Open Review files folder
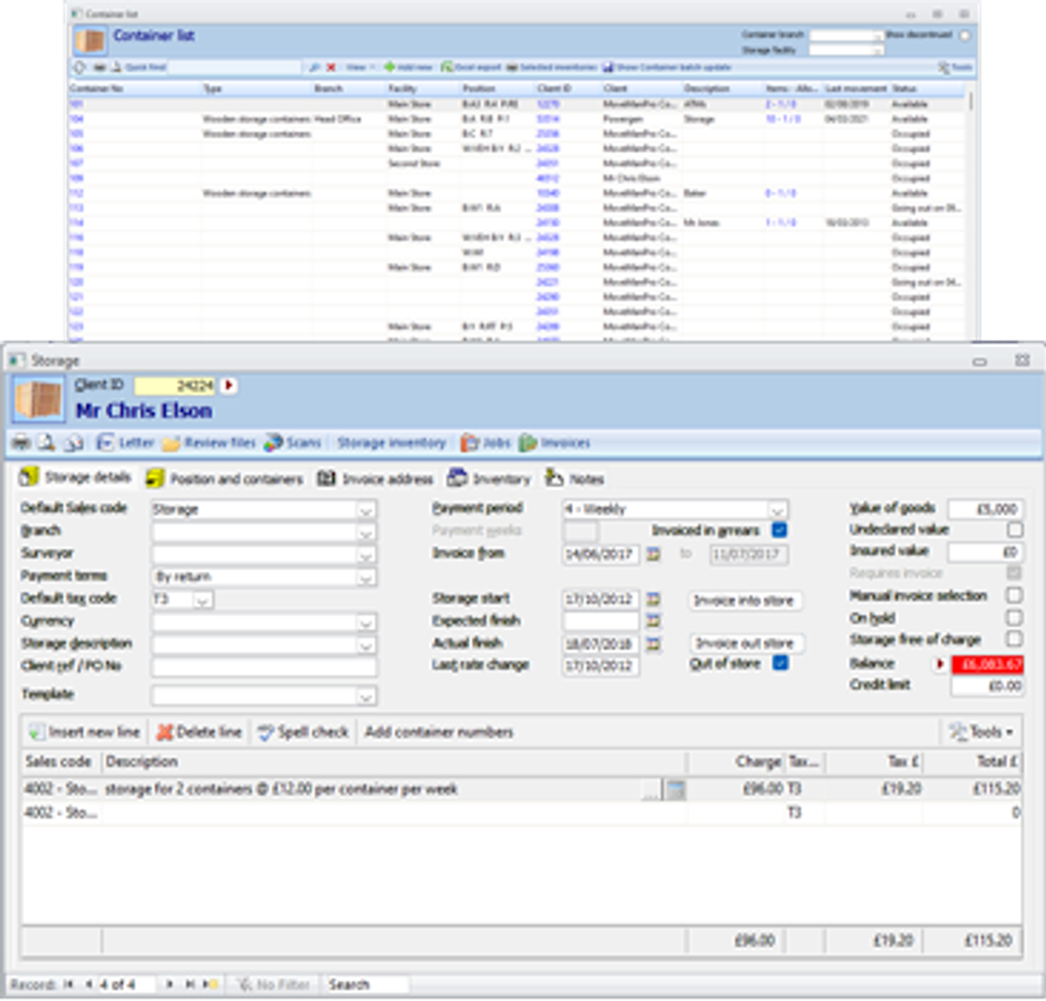The image size is (1046, 1001). 208,443
